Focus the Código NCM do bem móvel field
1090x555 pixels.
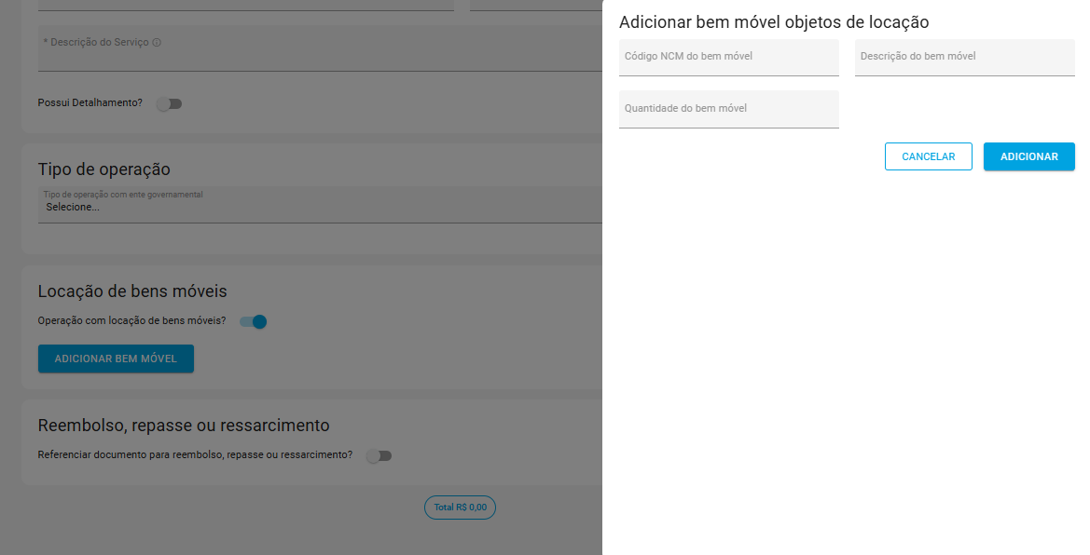728,57
